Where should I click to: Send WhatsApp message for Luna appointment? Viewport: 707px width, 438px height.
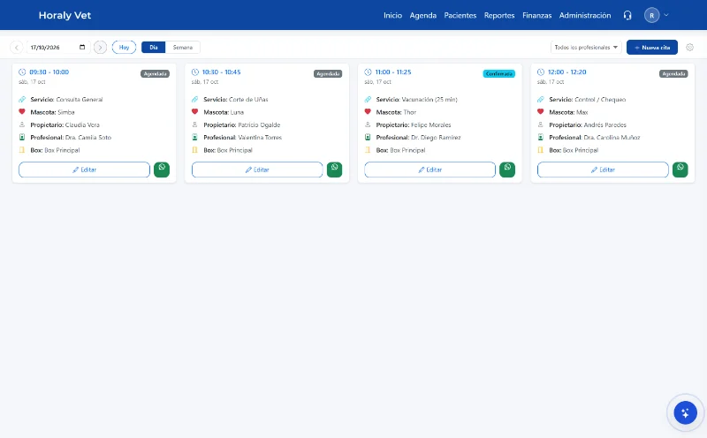pyautogui.click(x=335, y=170)
